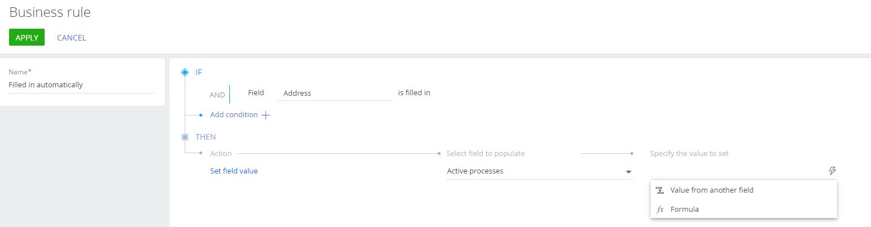Toggle the AND logical operator
Screen dimensions: 871x227
tap(217, 95)
